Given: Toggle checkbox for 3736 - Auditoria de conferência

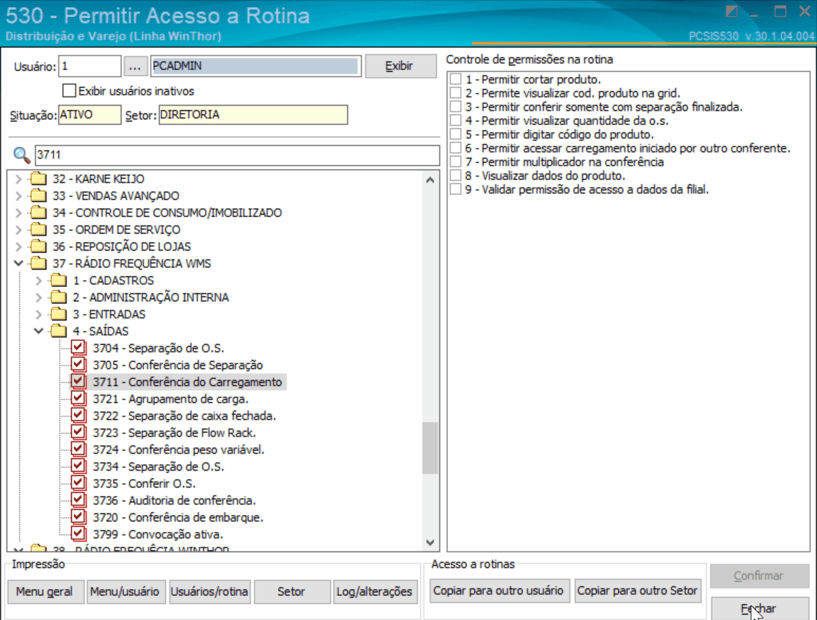Looking at the screenshot, I should tap(78, 500).
